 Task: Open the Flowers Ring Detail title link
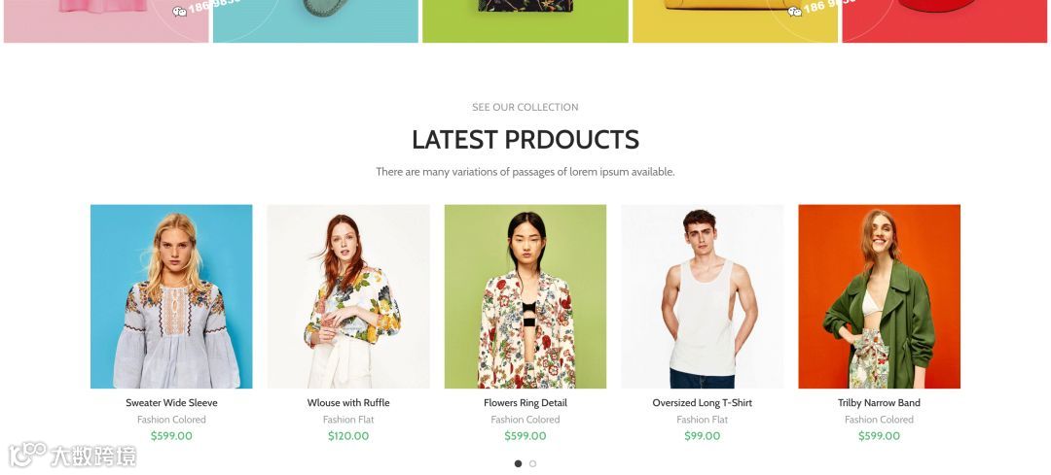tap(525, 403)
